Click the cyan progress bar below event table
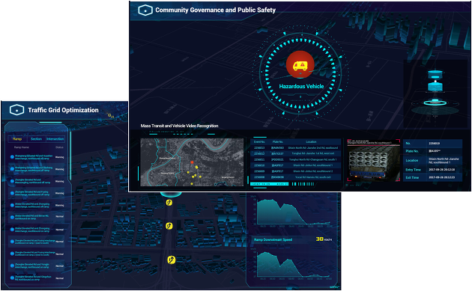Viewport: 472px width, 291px height. (270, 184)
